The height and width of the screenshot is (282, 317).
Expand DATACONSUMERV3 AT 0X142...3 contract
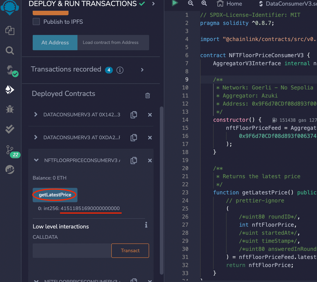click(36, 115)
